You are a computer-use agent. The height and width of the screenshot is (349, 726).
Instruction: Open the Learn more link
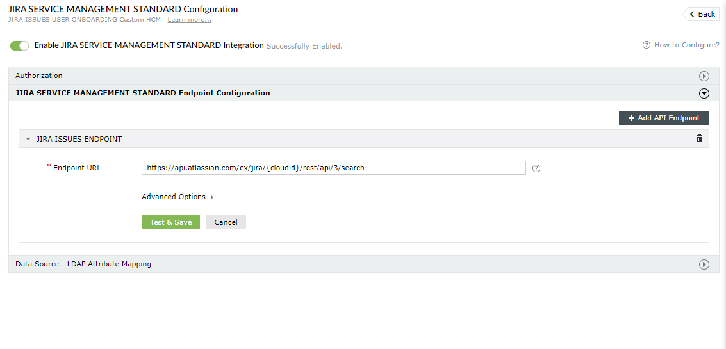tap(190, 20)
